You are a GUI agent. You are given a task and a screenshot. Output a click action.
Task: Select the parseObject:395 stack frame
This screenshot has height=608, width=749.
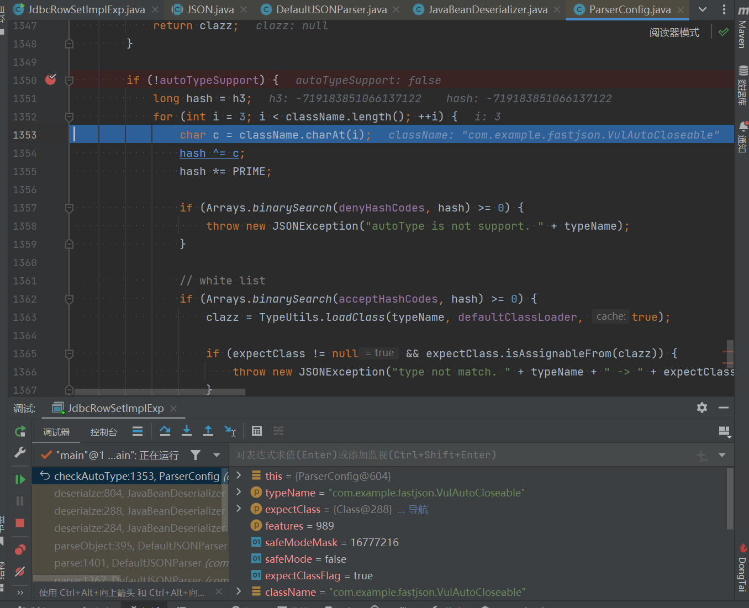coord(130,546)
